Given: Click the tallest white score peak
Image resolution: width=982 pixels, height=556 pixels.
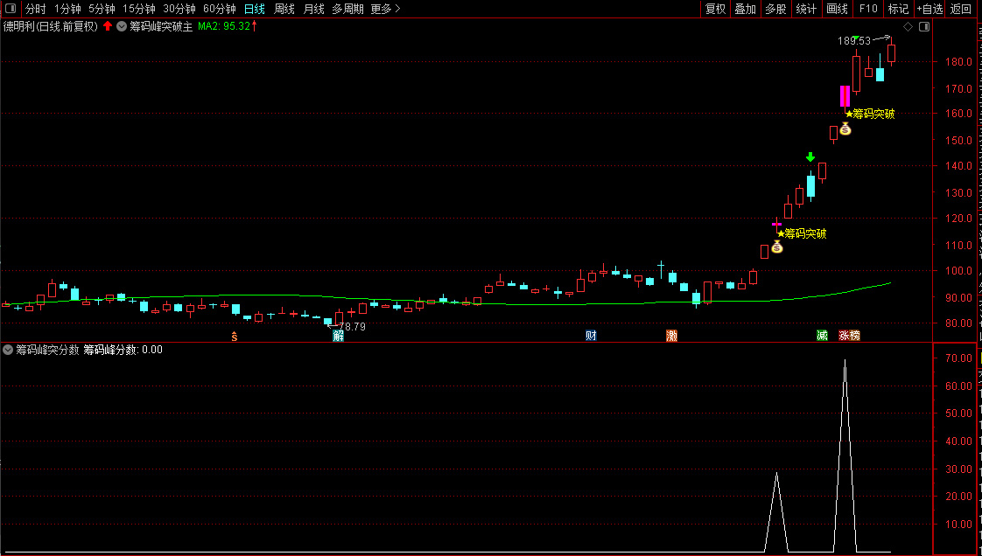Looking at the screenshot, I should click(845, 456).
